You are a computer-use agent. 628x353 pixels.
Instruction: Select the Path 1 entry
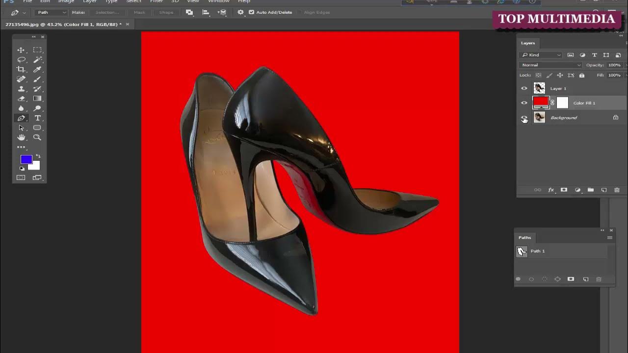[x=561, y=252]
